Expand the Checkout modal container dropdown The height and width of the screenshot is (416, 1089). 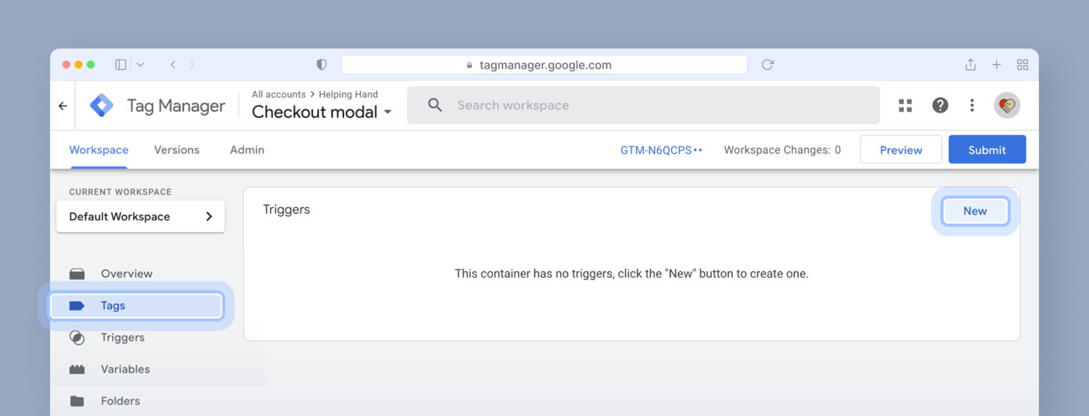pos(387,113)
